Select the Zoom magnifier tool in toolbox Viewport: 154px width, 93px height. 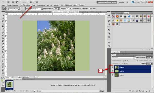3,76
